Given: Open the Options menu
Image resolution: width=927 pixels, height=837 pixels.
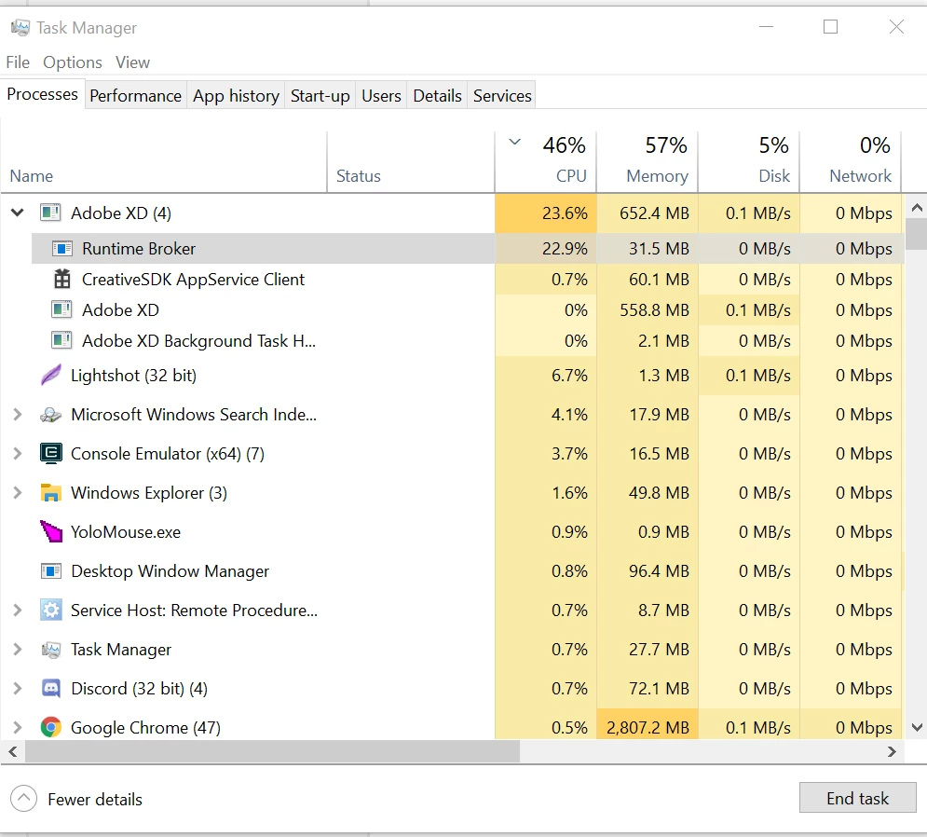Looking at the screenshot, I should click(72, 62).
